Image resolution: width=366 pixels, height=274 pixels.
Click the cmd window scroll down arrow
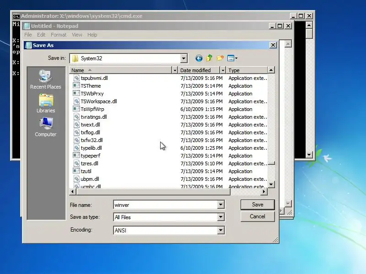[309, 154]
